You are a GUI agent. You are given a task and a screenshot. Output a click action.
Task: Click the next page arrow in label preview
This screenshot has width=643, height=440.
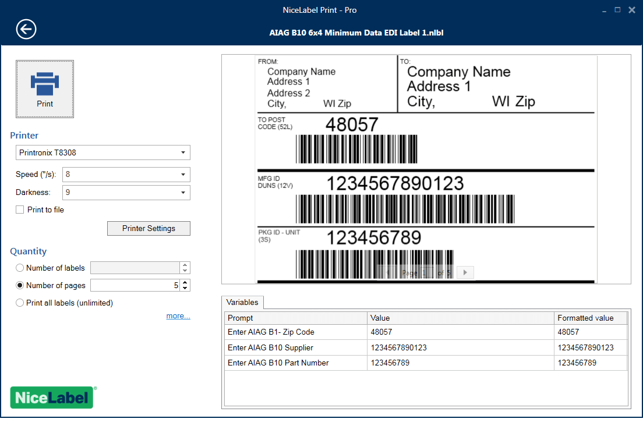[x=465, y=272]
